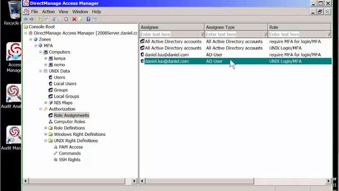Expand the nemo computer node

click(x=46, y=65)
